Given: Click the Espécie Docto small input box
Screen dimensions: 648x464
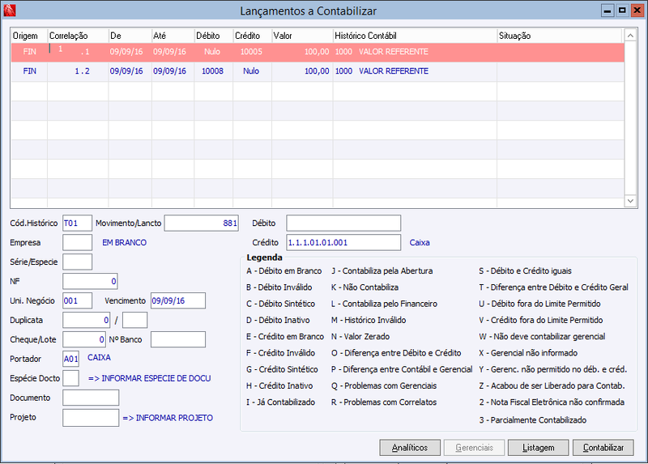Looking at the screenshot, I should [x=71, y=378].
